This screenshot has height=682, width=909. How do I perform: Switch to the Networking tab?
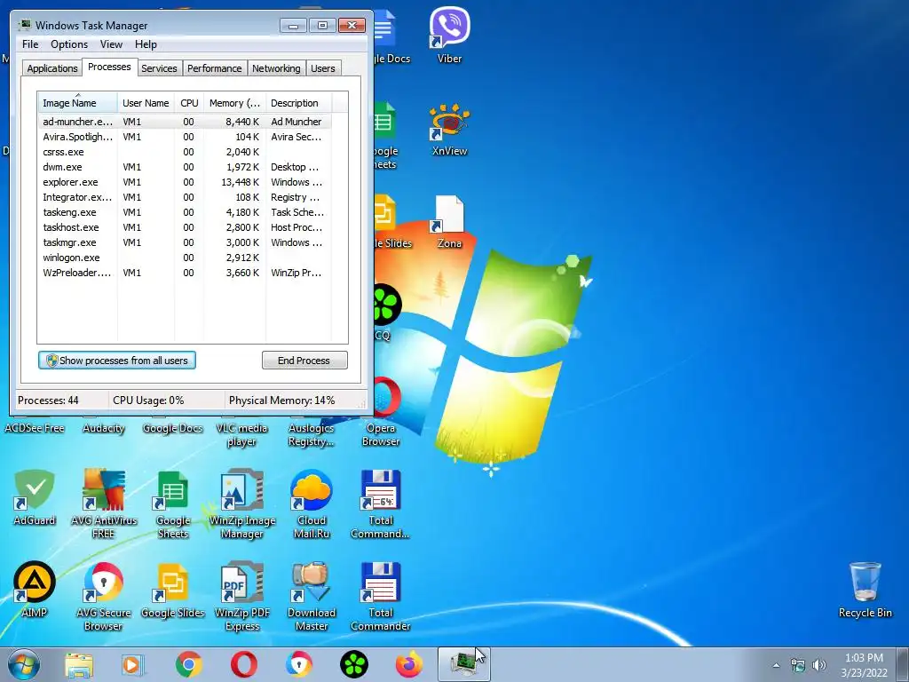pos(276,68)
